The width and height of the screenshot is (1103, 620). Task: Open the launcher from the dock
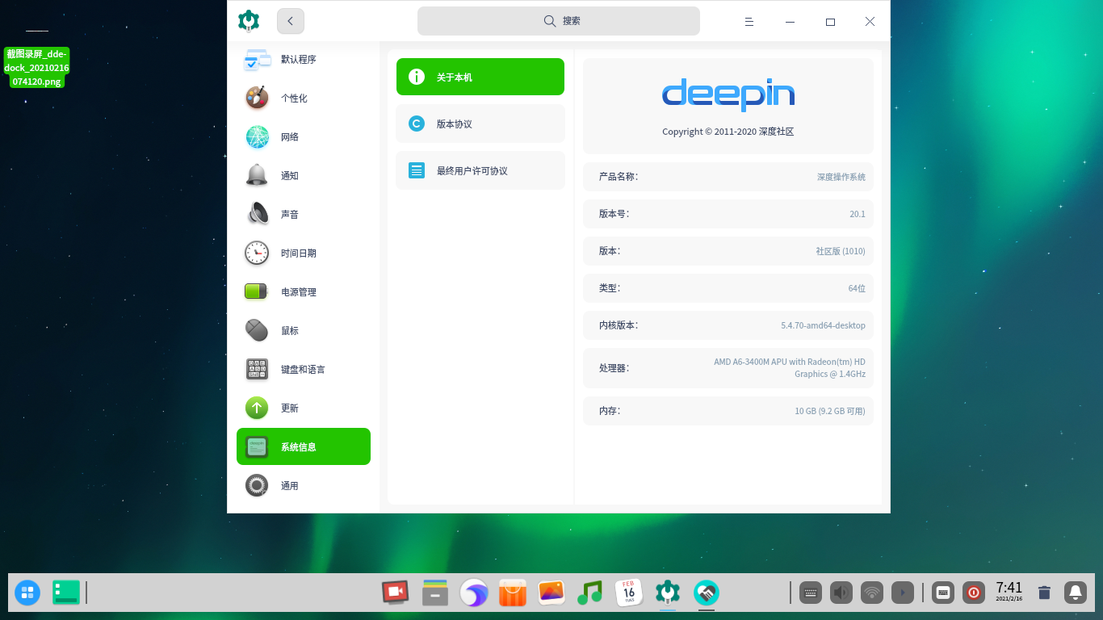tap(27, 593)
